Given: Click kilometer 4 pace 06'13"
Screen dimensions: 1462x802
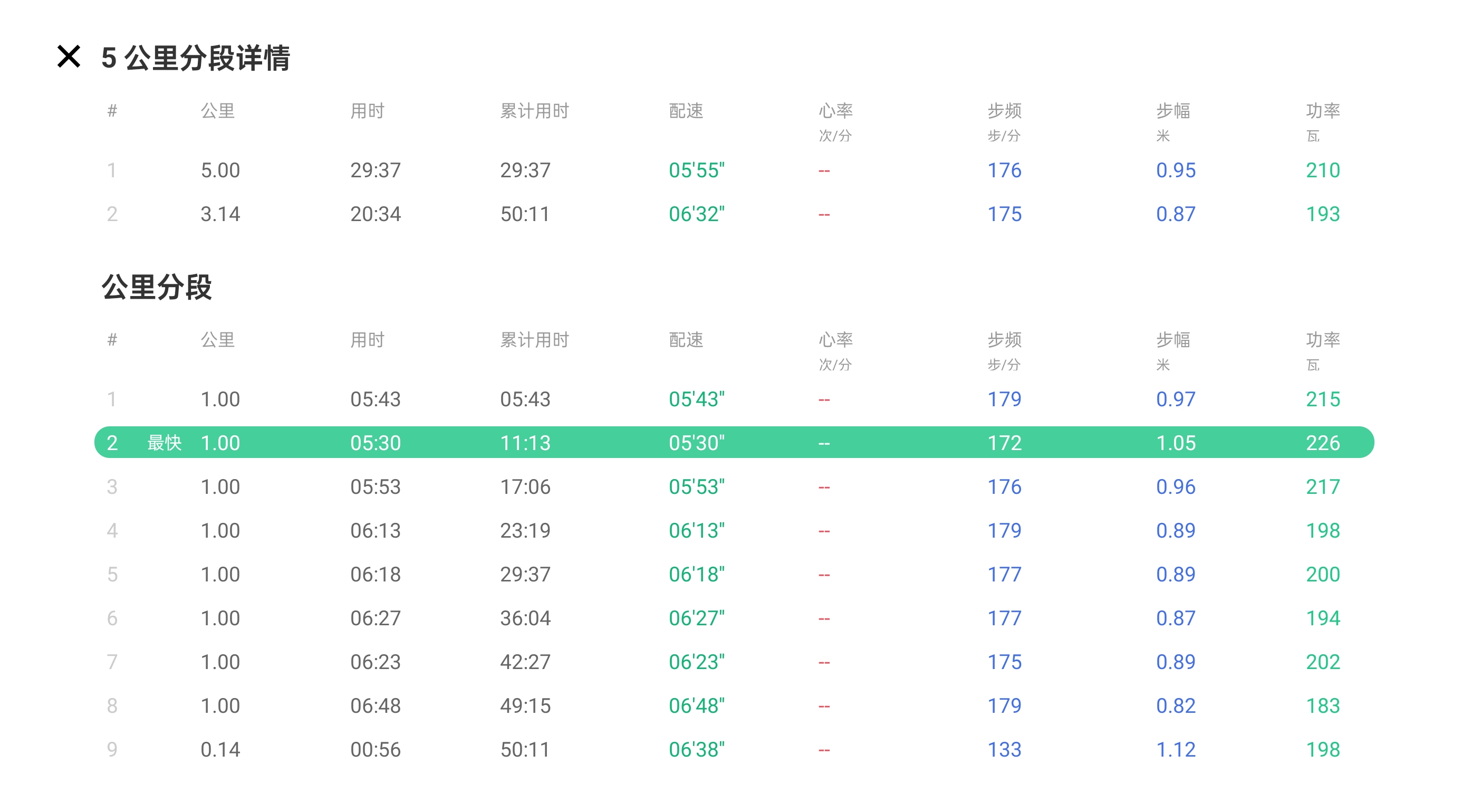Looking at the screenshot, I should [x=696, y=530].
